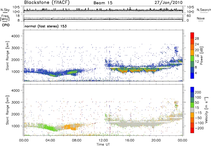Click the '04:00' time axis tick label

coord(50,140)
